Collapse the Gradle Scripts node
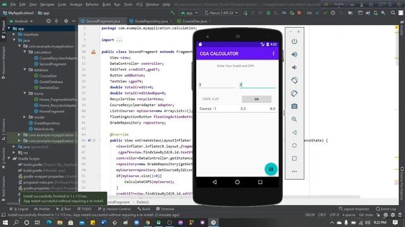The height and width of the screenshot is (227, 405). point(9,158)
